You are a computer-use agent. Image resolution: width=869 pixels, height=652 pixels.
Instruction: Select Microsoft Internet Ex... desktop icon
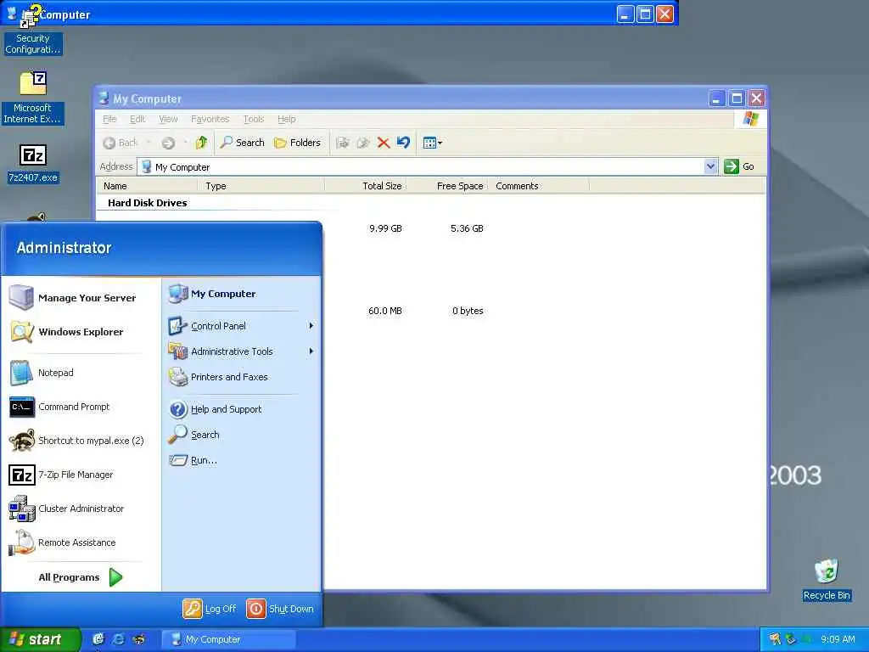33,98
